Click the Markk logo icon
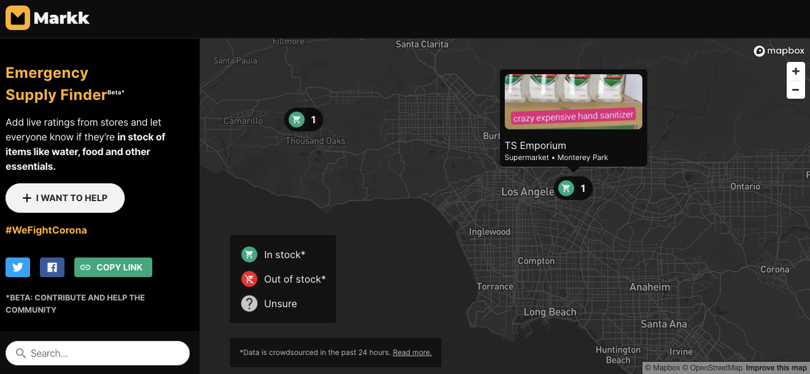The image size is (810, 374). coord(18,18)
